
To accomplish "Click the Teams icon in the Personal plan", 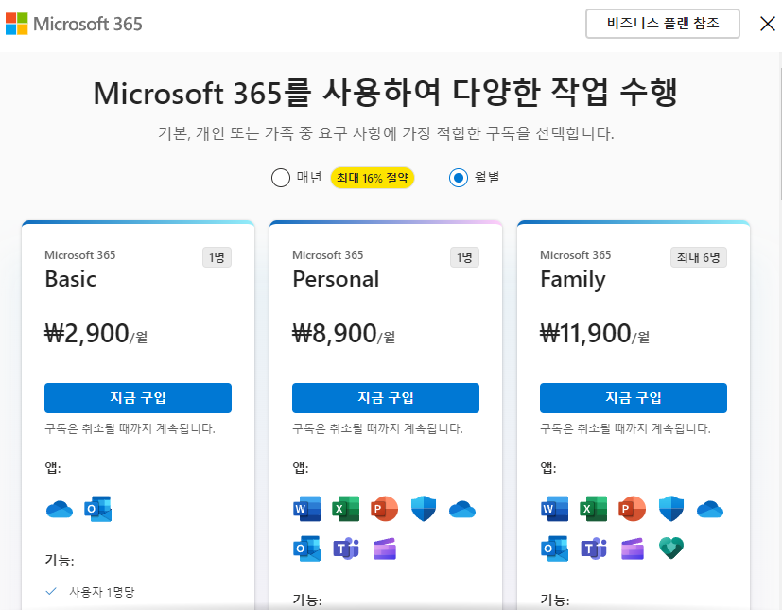I will click(346, 549).
